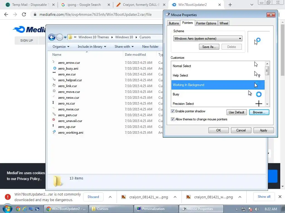The height and width of the screenshot is (213, 285).
Task: Open Explorer recent locations dropdown arrow
Action: [65, 37]
